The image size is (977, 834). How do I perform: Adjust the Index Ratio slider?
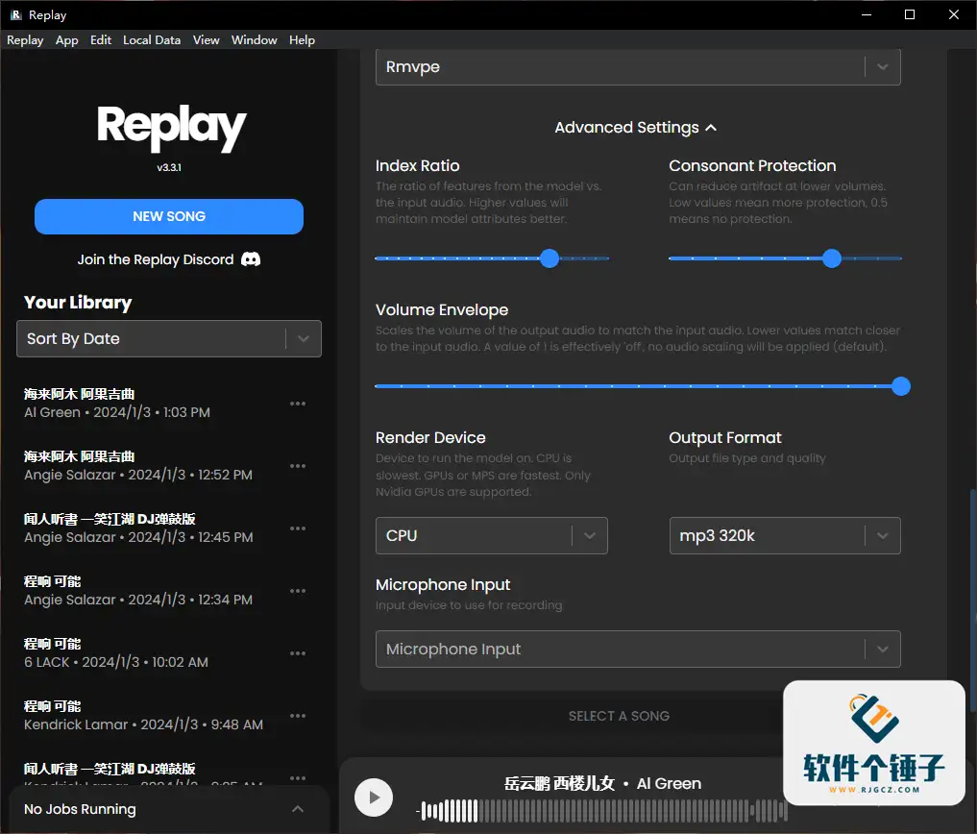point(492,258)
